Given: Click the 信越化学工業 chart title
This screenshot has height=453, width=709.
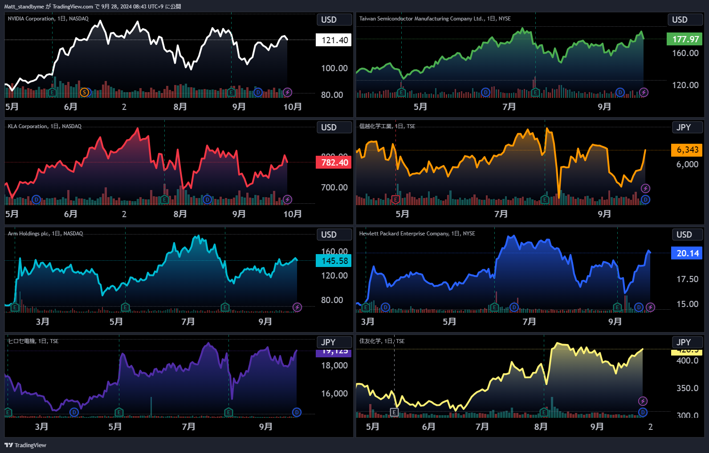Looking at the screenshot, I should pos(387,126).
